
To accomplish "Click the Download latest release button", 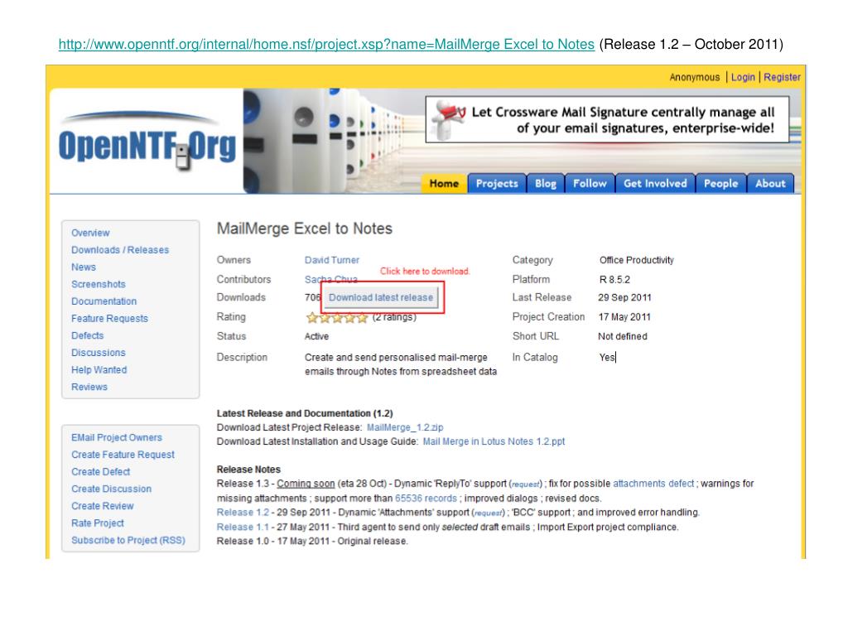I will pyautogui.click(x=381, y=297).
